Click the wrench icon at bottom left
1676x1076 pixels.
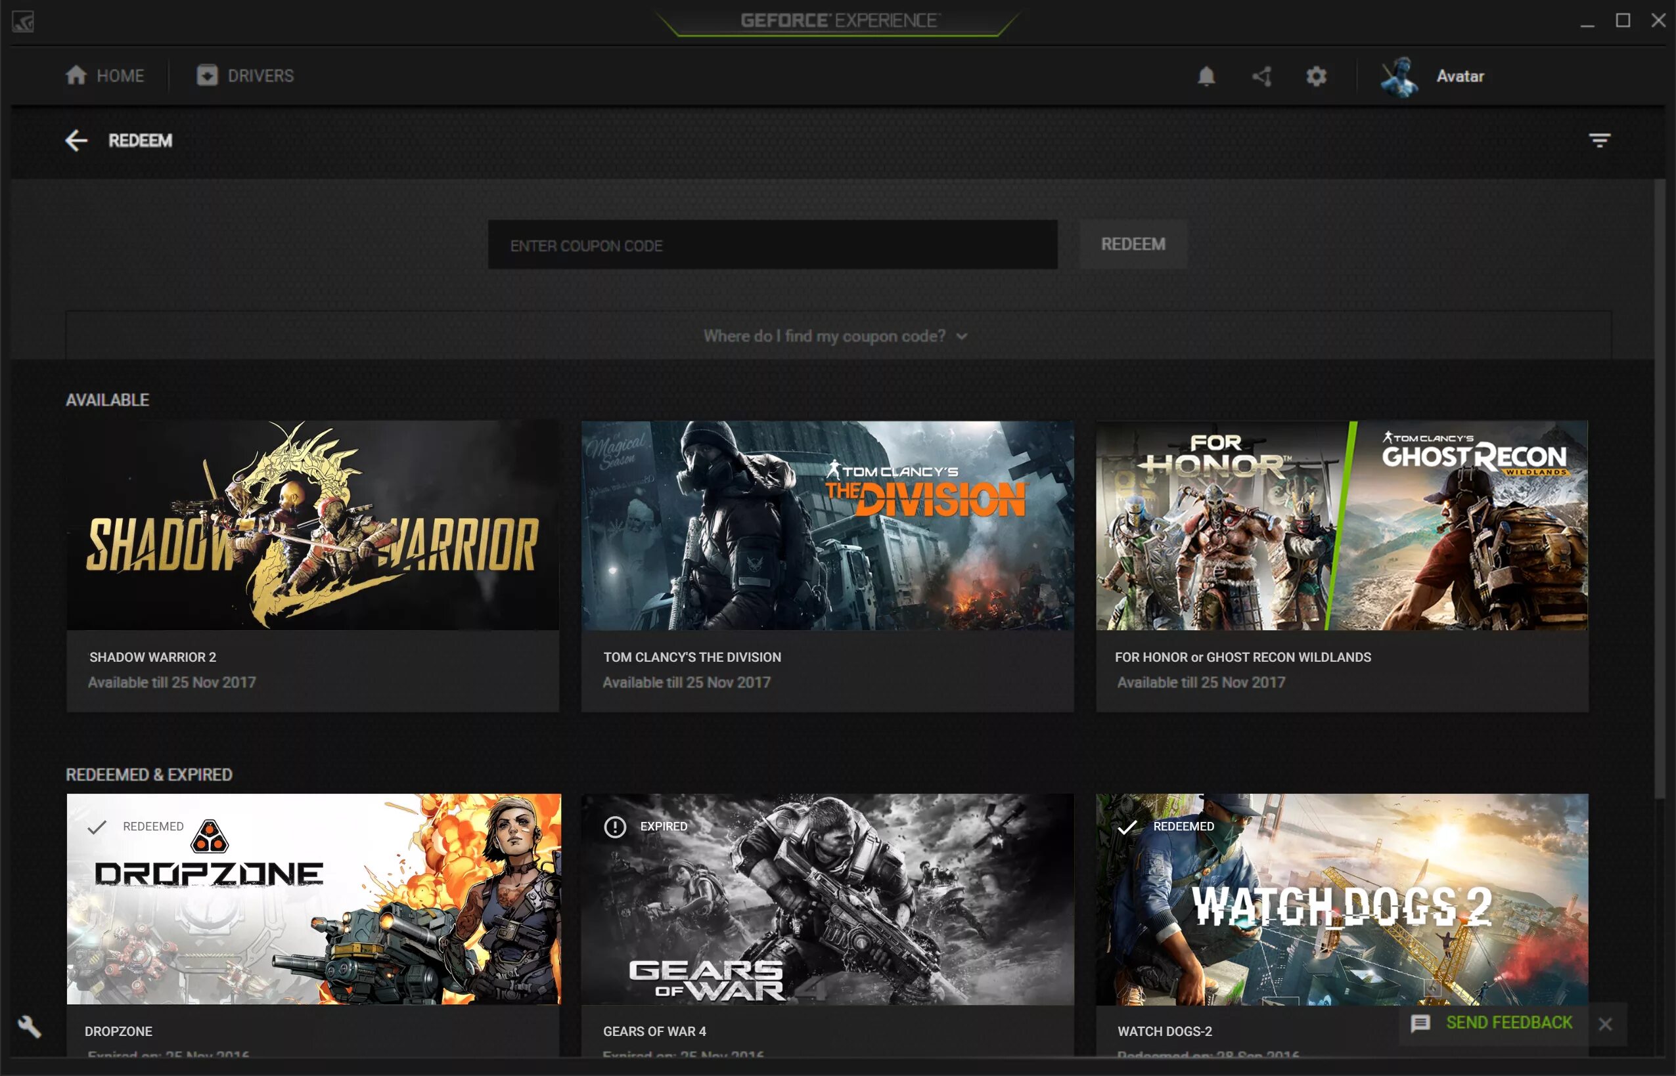(30, 1026)
